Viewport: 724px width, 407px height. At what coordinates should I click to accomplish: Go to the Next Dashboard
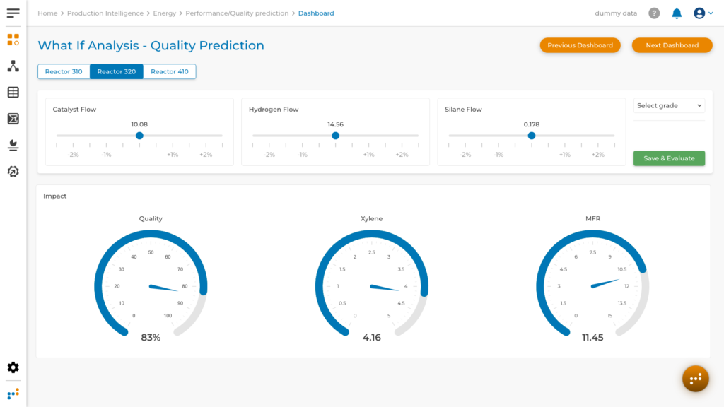coord(672,45)
